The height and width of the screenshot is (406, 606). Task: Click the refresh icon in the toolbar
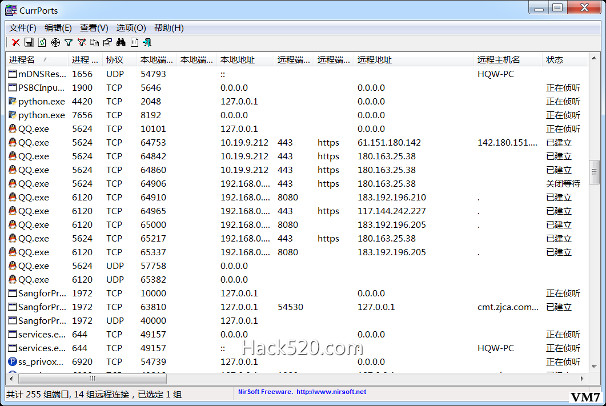42,42
